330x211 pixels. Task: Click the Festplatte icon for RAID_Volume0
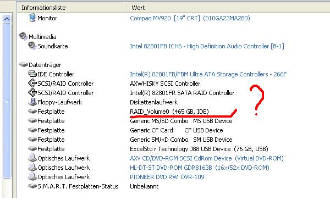click(32, 111)
